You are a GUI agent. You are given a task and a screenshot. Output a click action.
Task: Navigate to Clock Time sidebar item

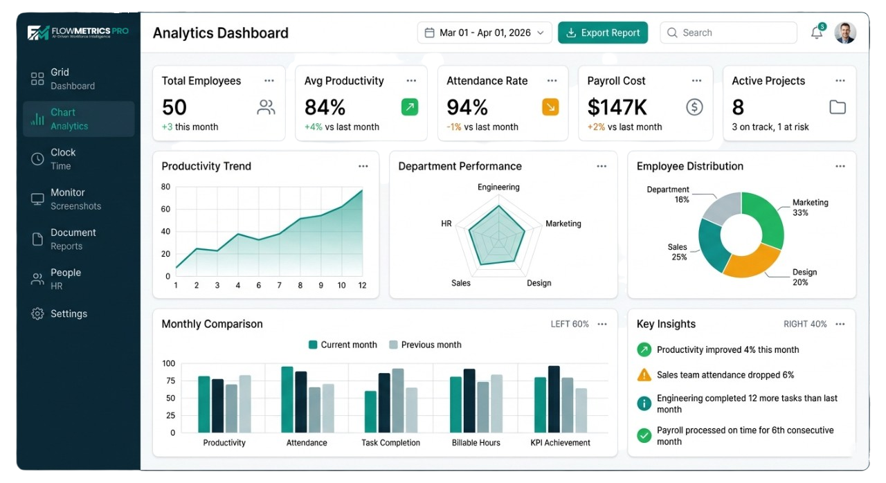coord(63,159)
